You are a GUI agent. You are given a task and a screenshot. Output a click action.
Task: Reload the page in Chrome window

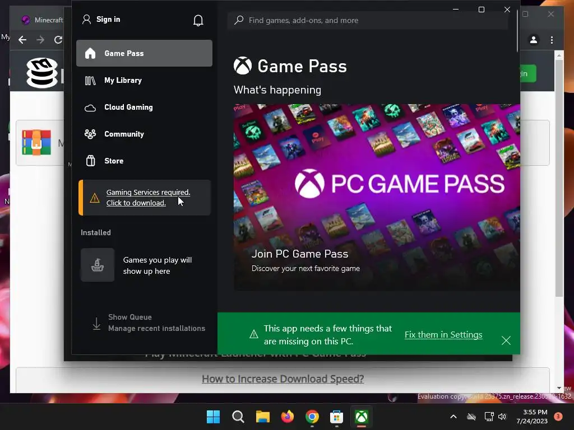click(58, 40)
